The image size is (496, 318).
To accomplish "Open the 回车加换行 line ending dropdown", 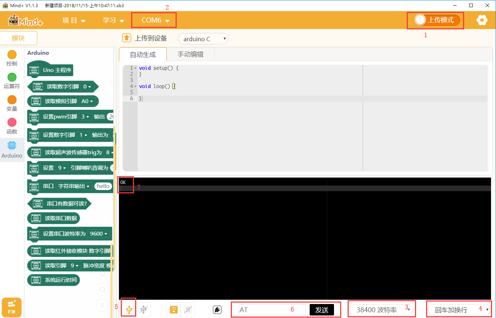I will 459,310.
